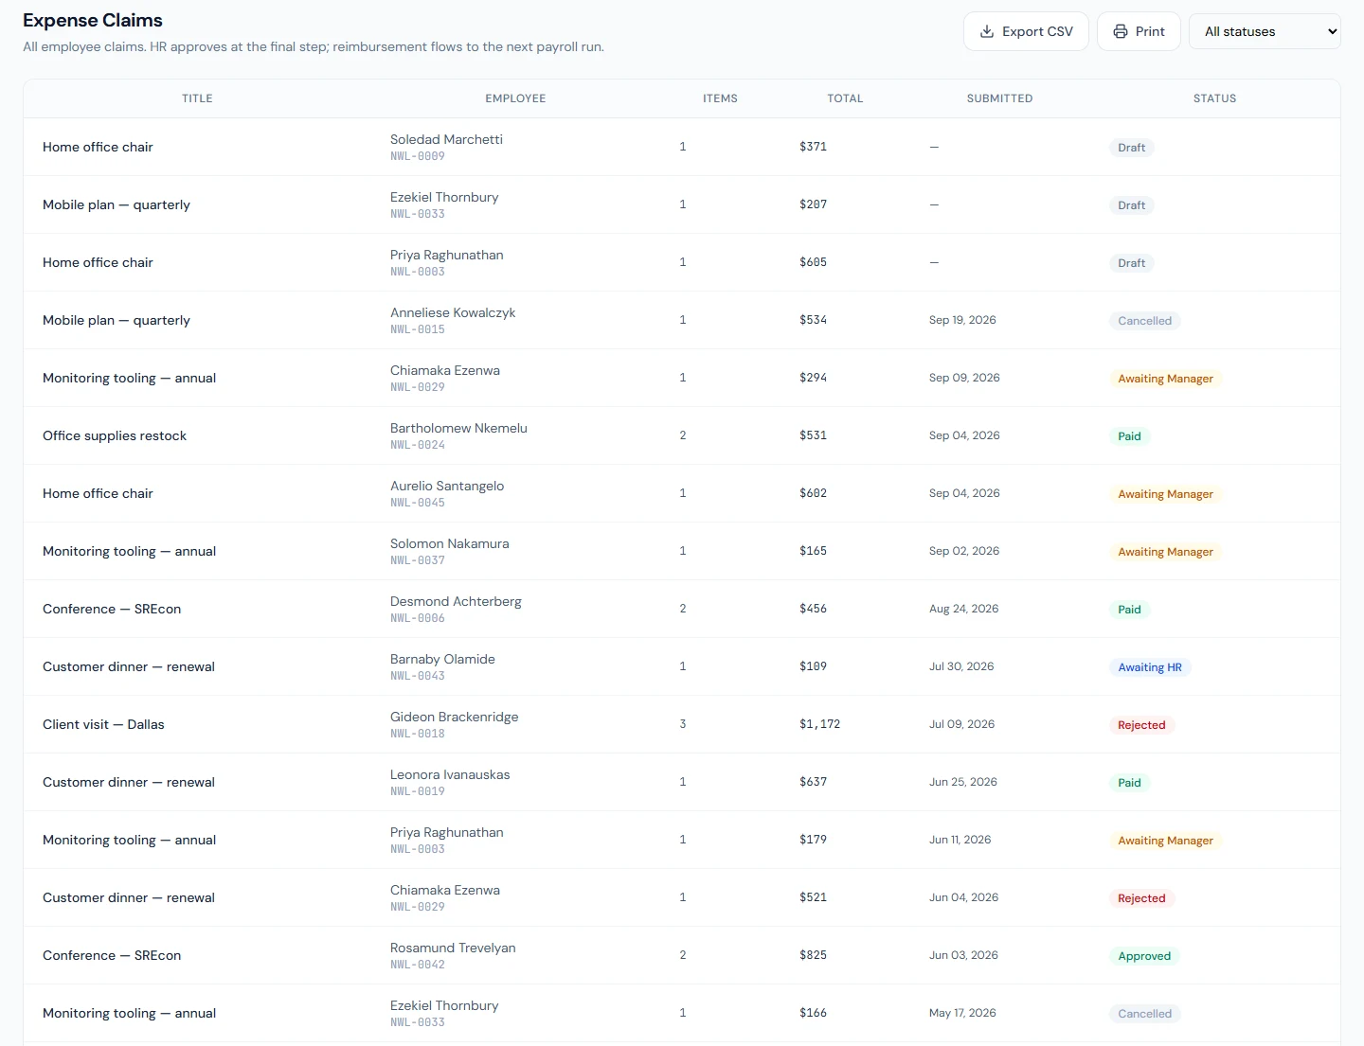Screen dimensions: 1364x1046
Task: Click employee Aurelio Santangelo
Action: 447,486
